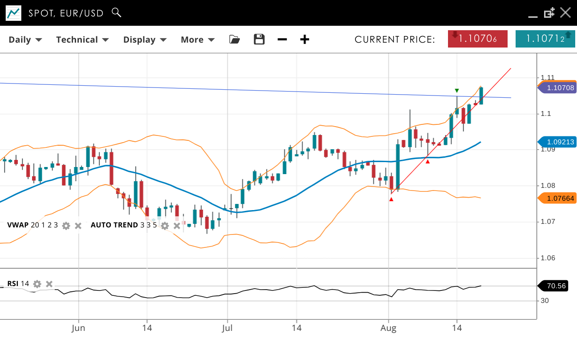Click the green down arrow marker on chart
This screenshot has height=338, width=577.
457,91
